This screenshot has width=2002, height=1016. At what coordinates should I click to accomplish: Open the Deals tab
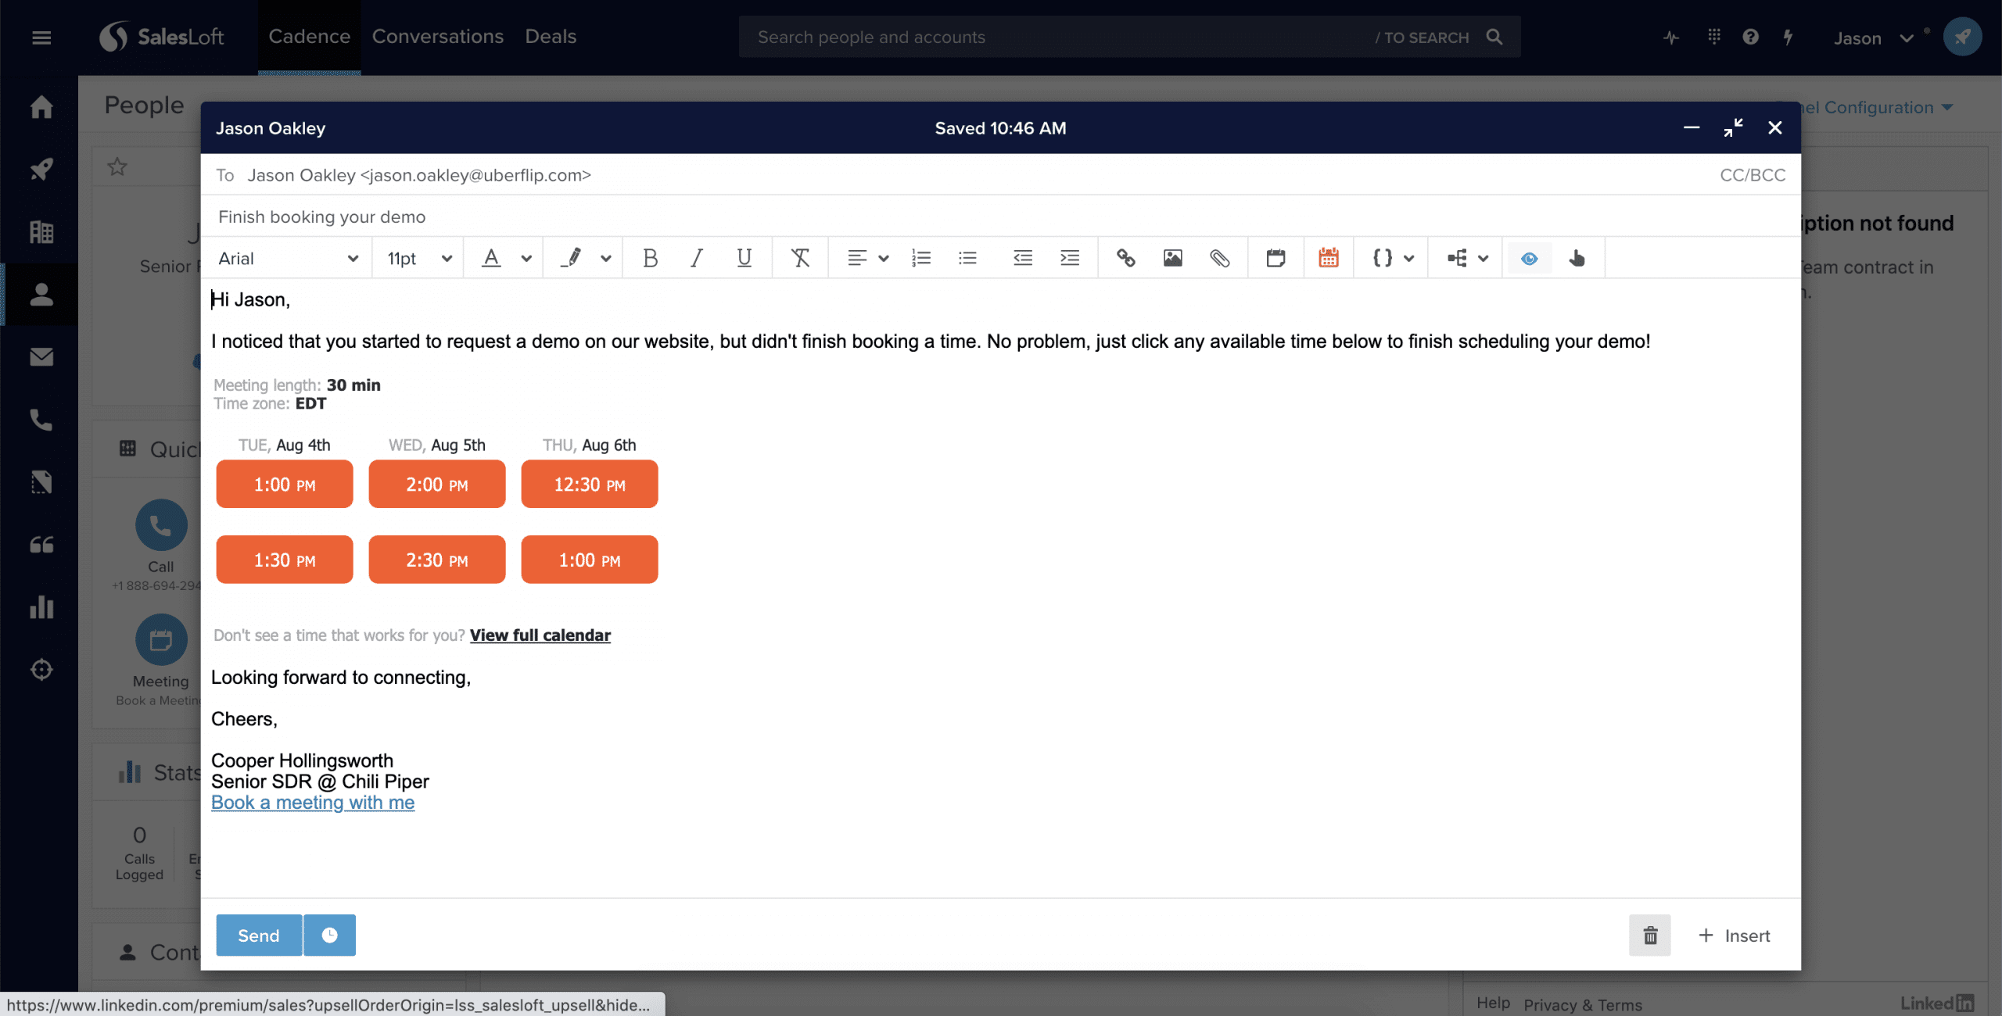(x=551, y=37)
